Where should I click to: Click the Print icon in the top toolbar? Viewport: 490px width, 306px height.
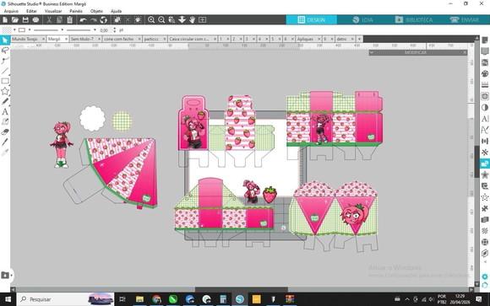35,19
